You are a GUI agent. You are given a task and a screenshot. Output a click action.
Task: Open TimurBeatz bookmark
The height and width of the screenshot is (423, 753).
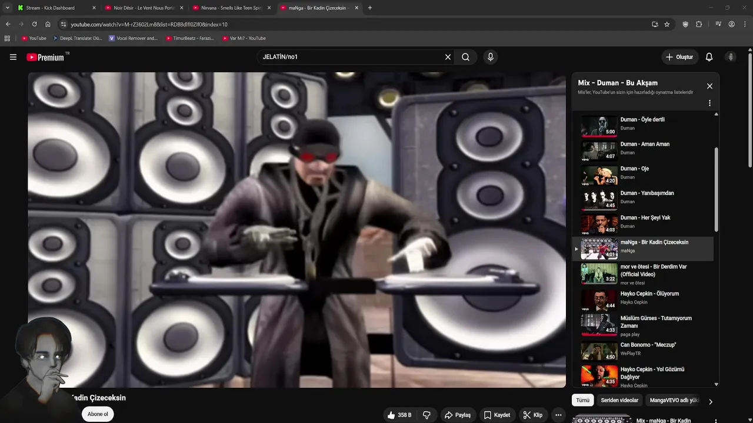[x=189, y=38]
